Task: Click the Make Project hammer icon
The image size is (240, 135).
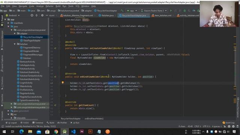Action: tap(122, 10)
